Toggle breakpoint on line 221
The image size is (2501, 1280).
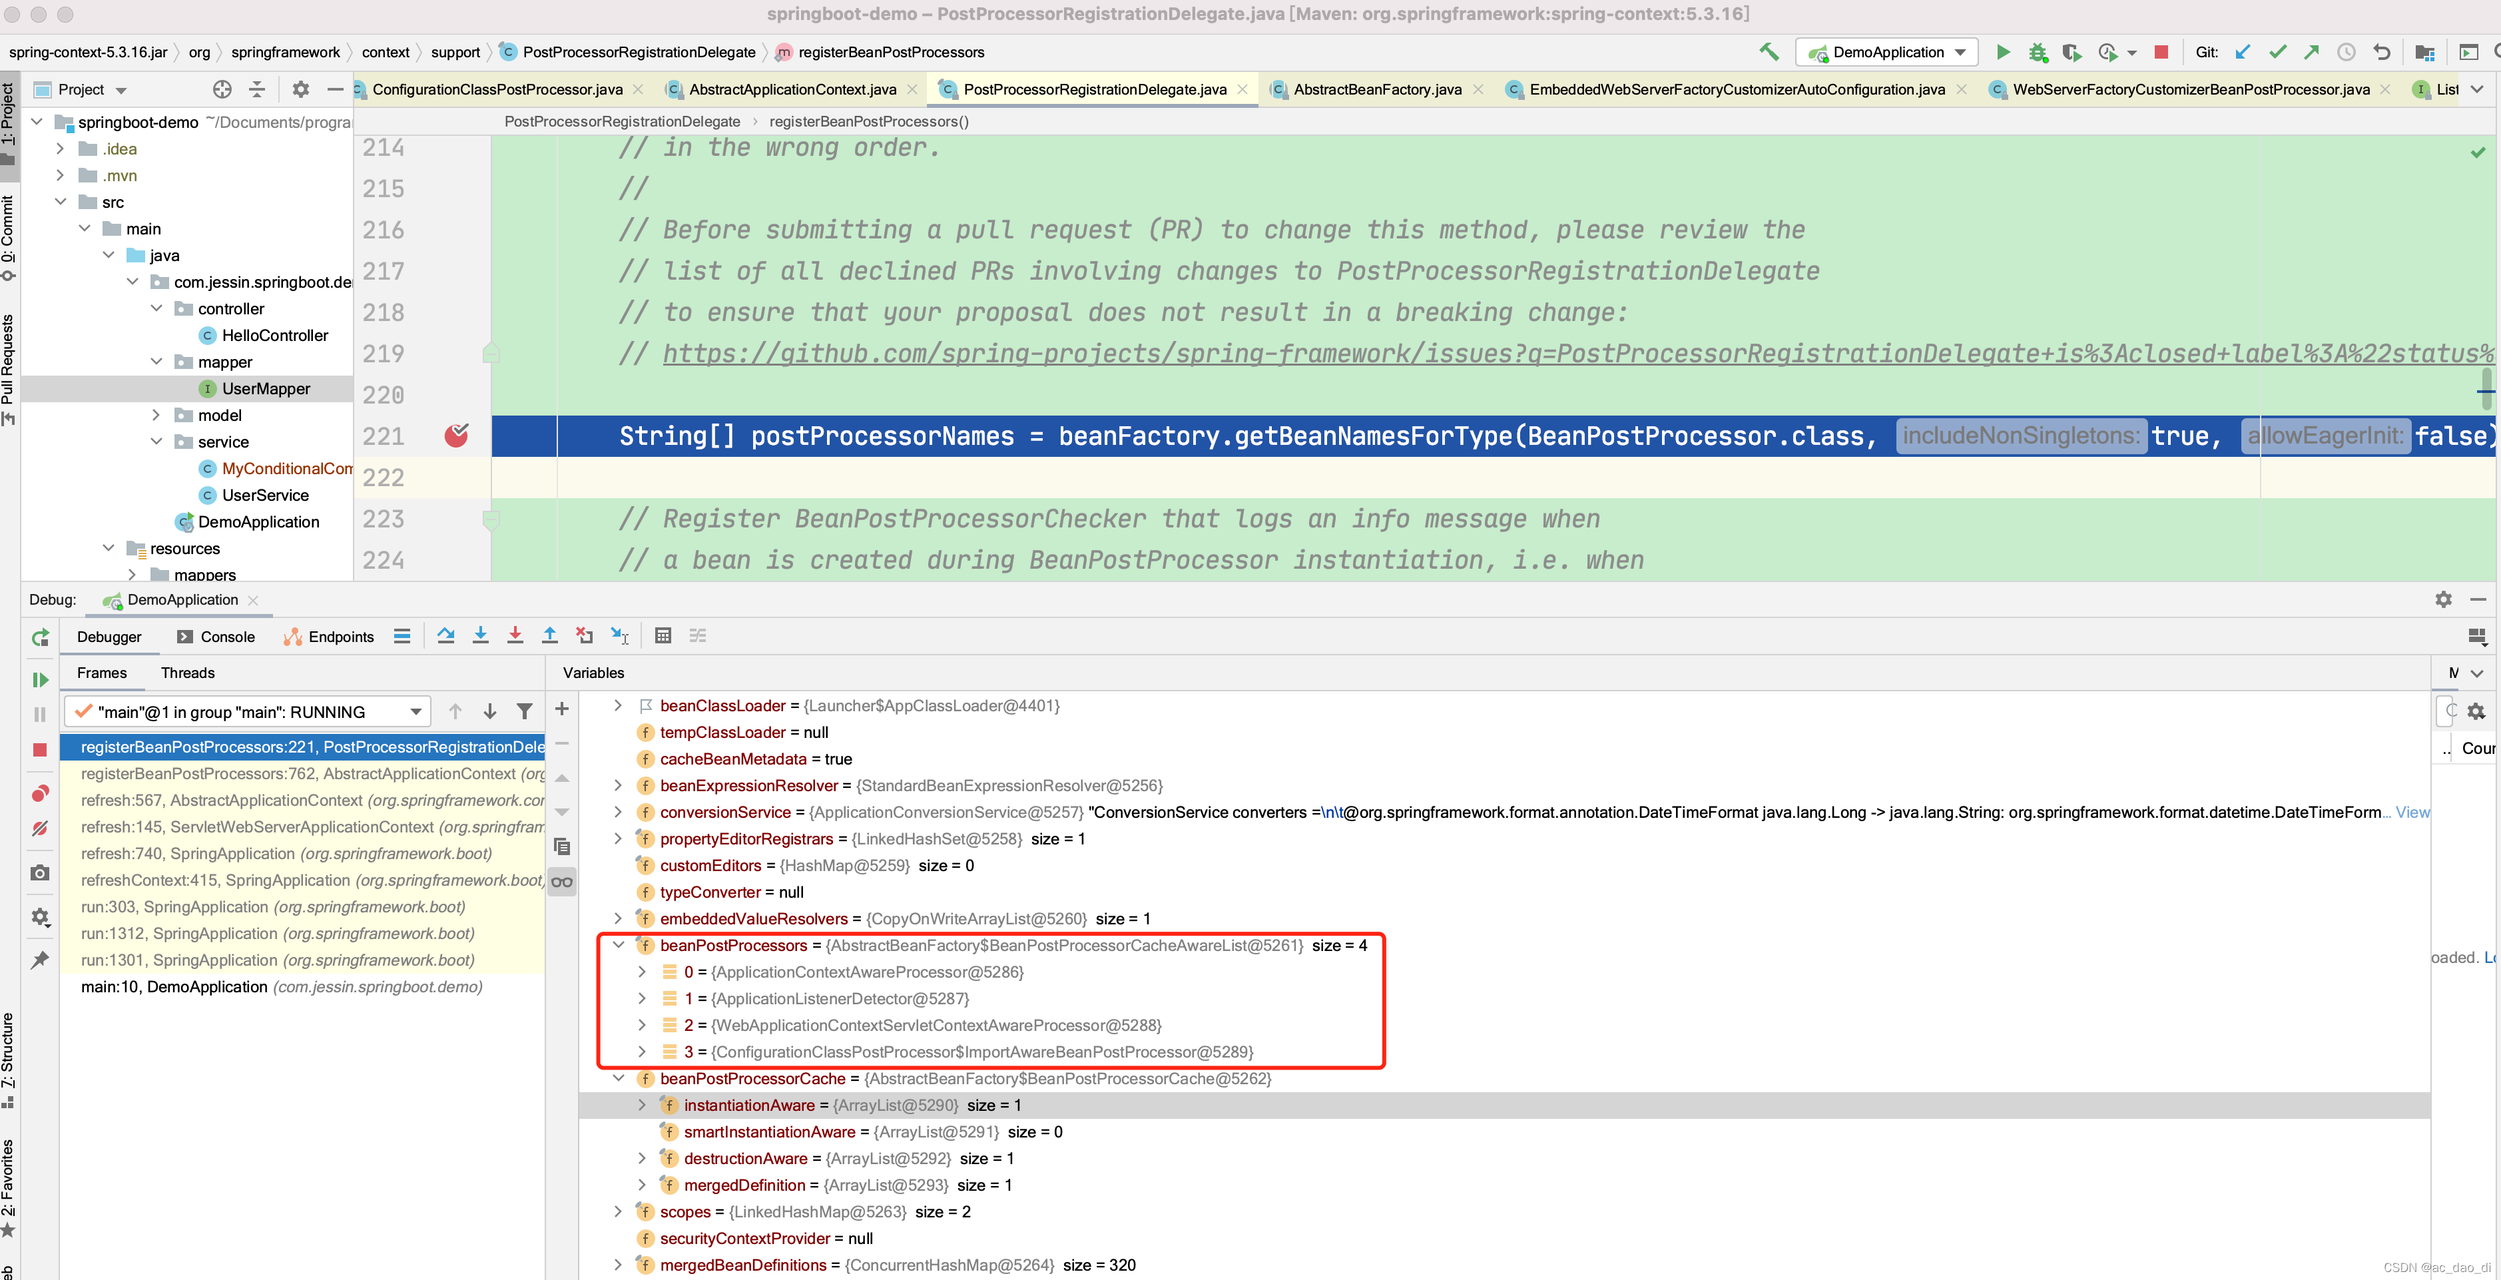(x=456, y=436)
